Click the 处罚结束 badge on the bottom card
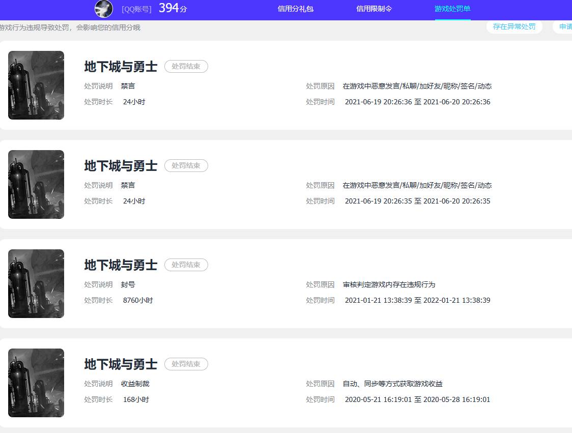The width and height of the screenshot is (572, 433). pos(186,364)
